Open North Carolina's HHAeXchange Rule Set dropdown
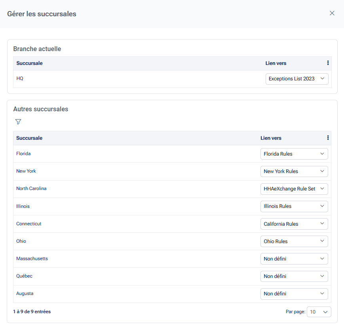This screenshot has width=344, height=333. (294, 189)
